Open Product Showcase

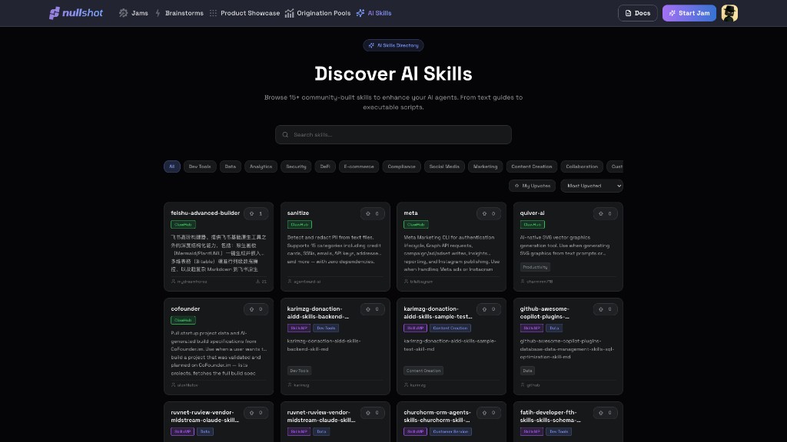tap(244, 13)
